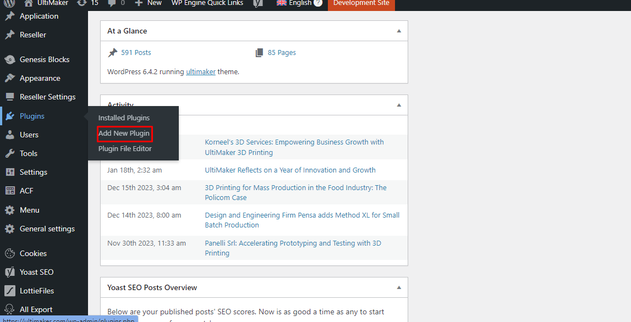Click the English language switcher
The image size is (631, 322).
click(x=300, y=3)
